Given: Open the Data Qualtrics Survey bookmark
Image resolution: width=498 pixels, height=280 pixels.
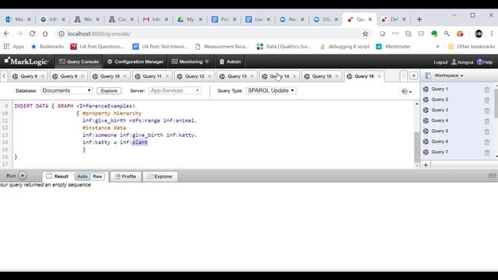Looking at the screenshot, I should (x=283, y=47).
